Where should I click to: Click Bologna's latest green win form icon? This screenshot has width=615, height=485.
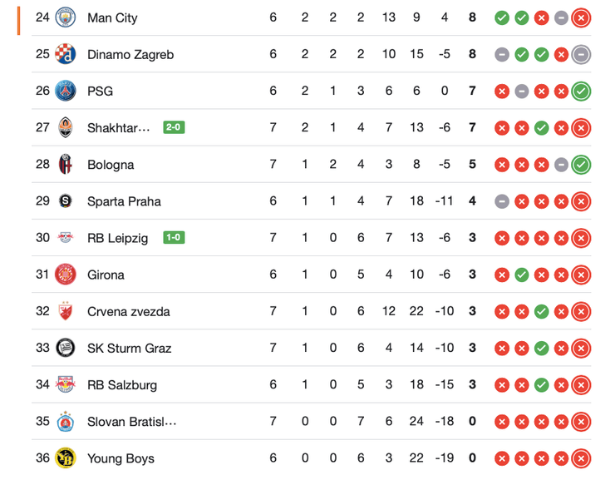coord(581,164)
